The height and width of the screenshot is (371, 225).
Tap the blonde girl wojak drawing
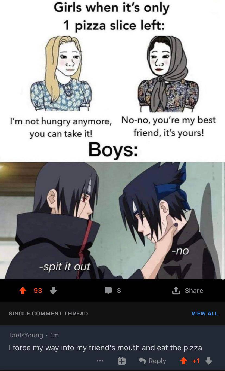click(x=62, y=73)
